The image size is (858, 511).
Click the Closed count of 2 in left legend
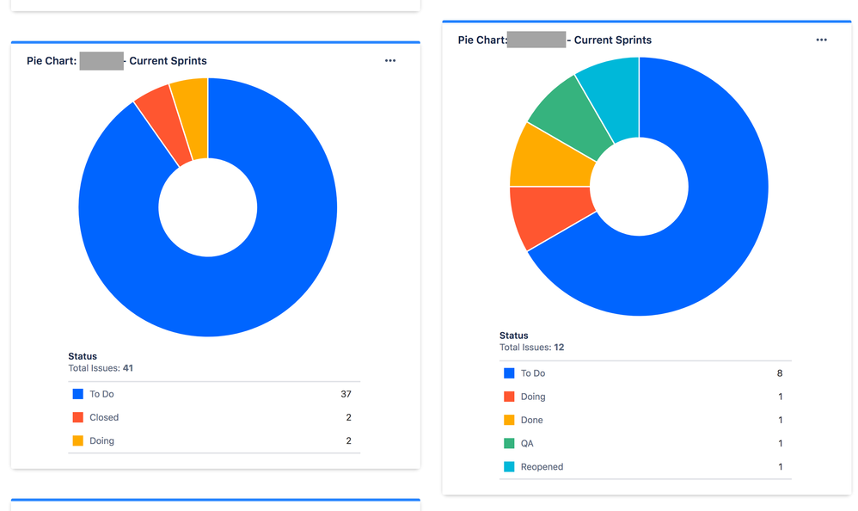[x=347, y=417]
